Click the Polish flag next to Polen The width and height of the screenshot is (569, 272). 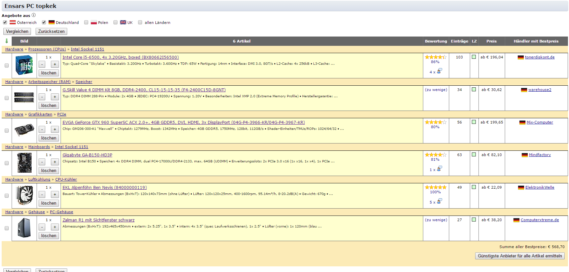(94, 22)
